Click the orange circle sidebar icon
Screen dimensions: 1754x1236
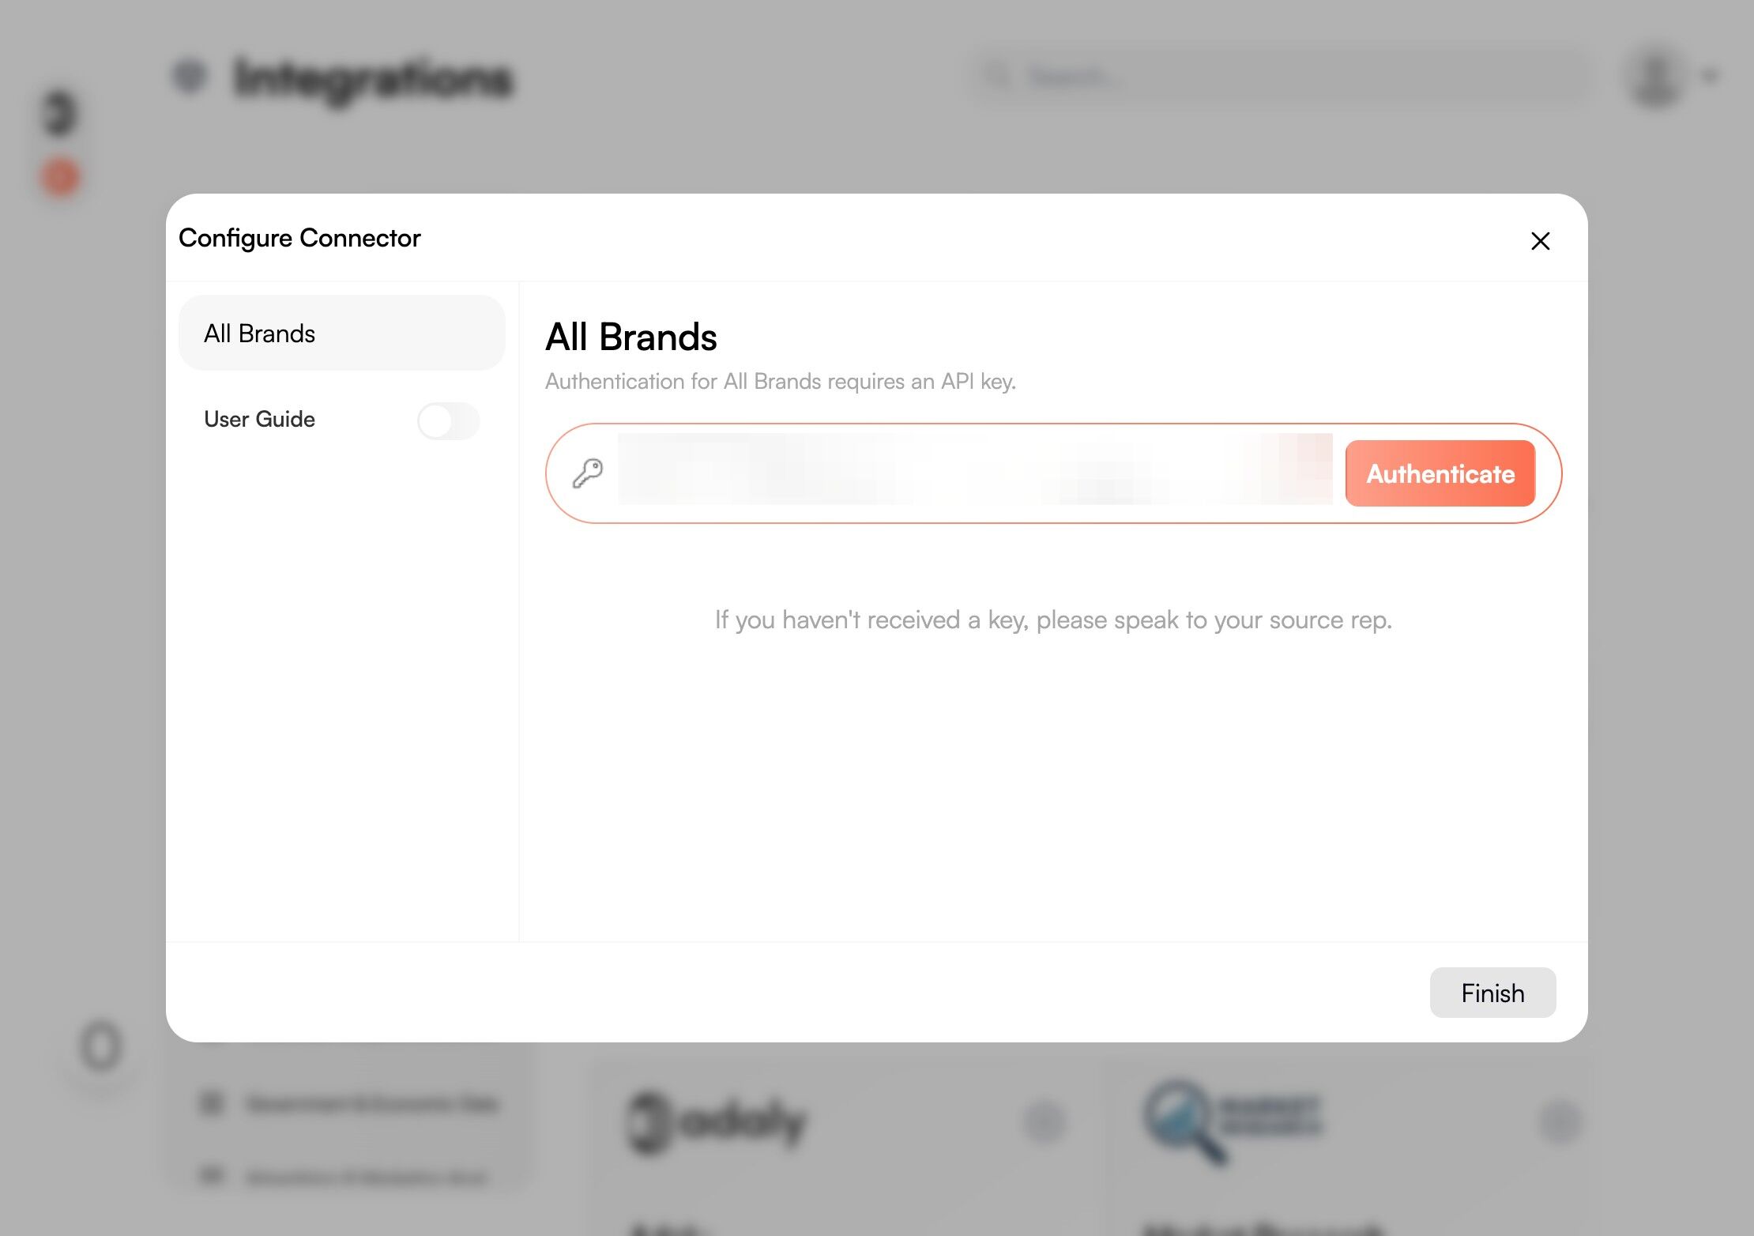click(x=61, y=177)
